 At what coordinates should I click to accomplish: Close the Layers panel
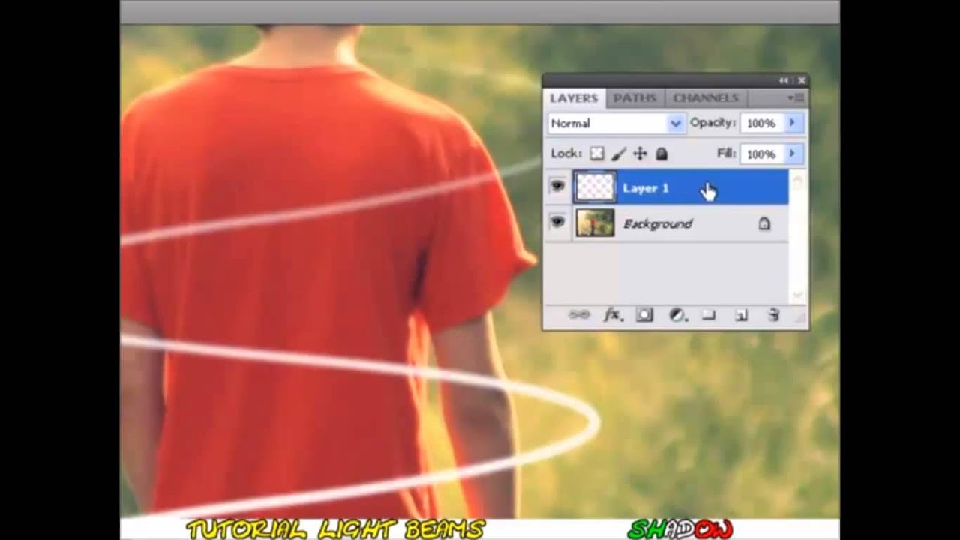(802, 80)
